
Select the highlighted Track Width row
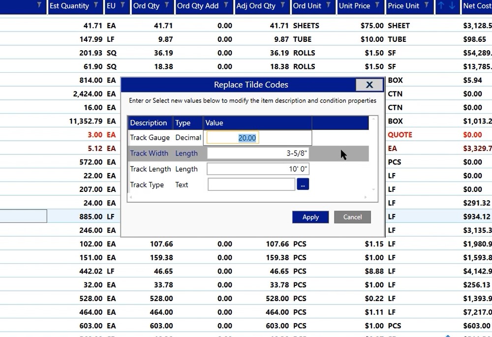click(x=149, y=153)
